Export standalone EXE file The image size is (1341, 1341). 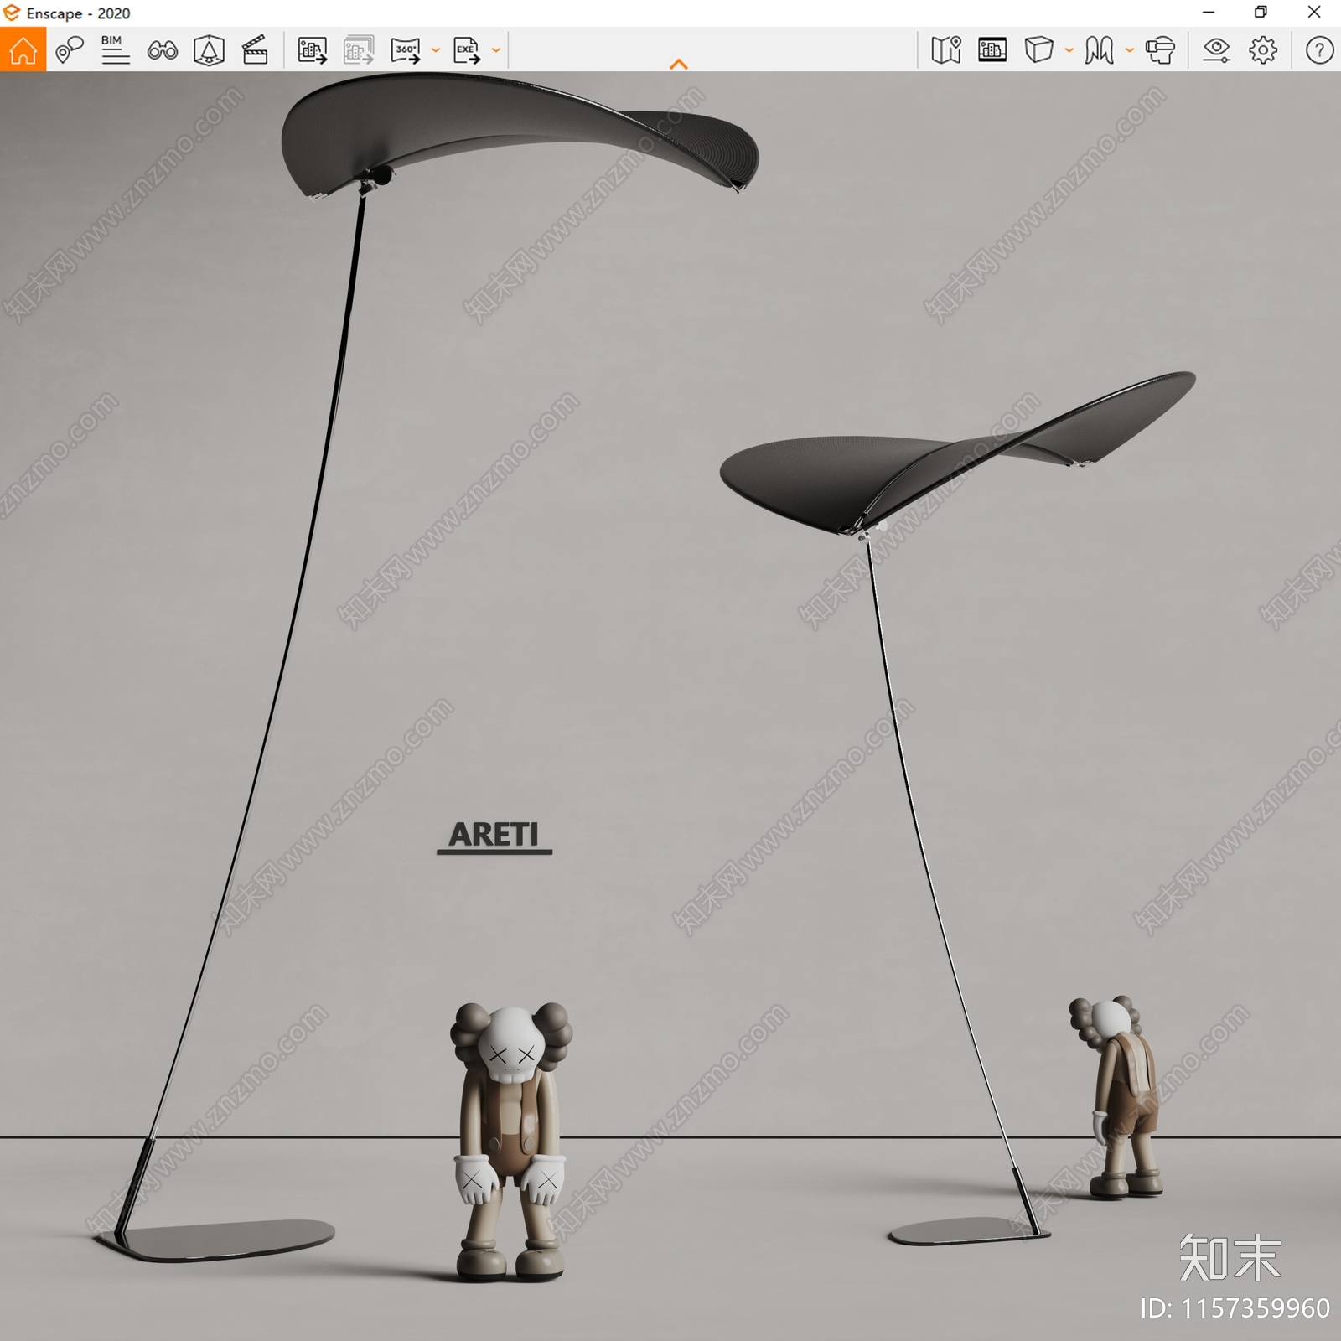point(467,49)
